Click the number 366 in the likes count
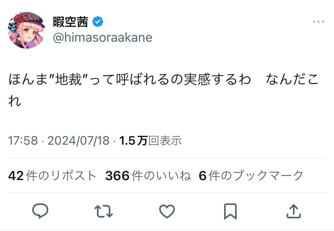This screenshot has width=334, height=231. [117, 176]
